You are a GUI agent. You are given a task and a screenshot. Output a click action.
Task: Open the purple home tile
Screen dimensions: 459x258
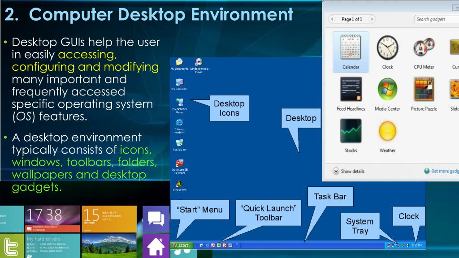156,246
